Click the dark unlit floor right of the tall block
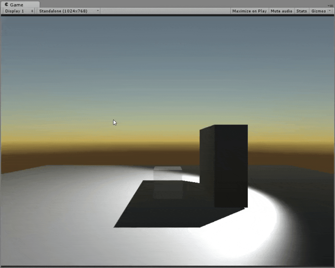 [294, 183]
